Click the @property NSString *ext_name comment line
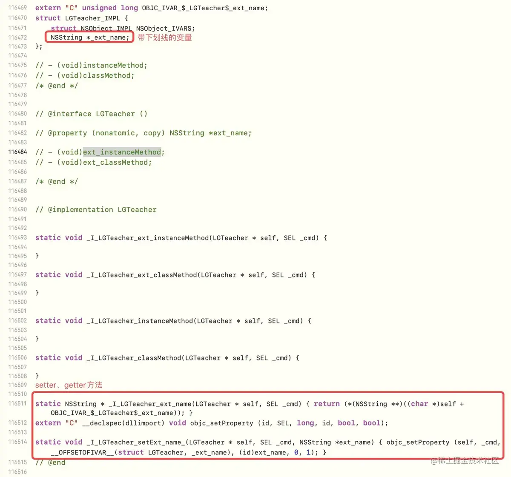Image resolution: width=511 pixels, height=477 pixels. coord(143,133)
